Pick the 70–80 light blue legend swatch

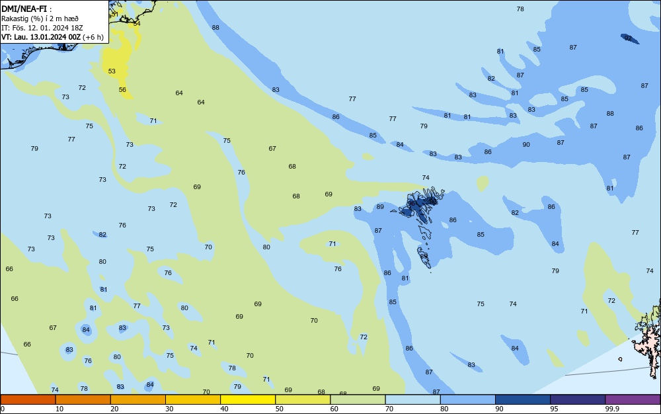pos(412,399)
